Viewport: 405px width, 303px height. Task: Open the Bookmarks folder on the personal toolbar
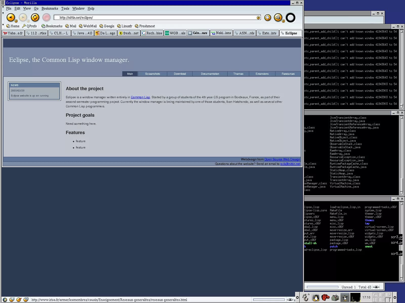[52, 26]
